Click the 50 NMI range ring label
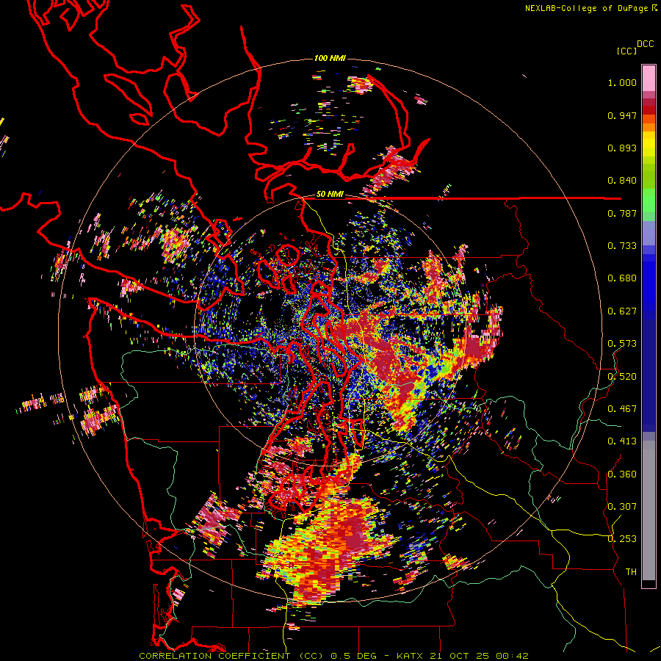Image resolution: width=661 pixels, height=661 pixels. click(x=330, y=195)
